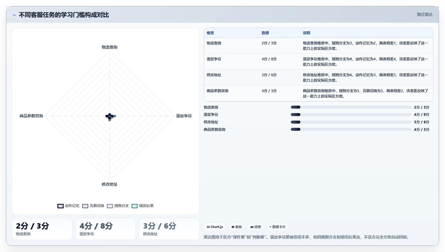Click the 维度 table column header
Screen dimensions: 445x252
pos(210,33)
